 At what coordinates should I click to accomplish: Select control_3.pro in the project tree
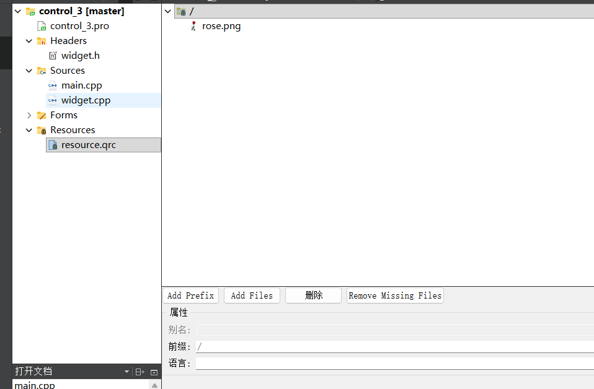click(x=79, y=26)
